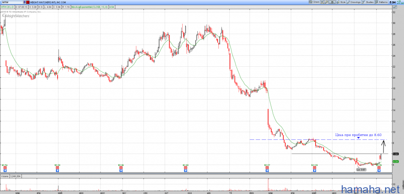404x194 pixels.
Task: Click the red symbol link icon
Action: tap(28, 2)
